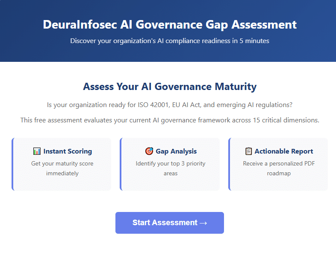Select the Actionable Report card title

[x=284, y=151]
